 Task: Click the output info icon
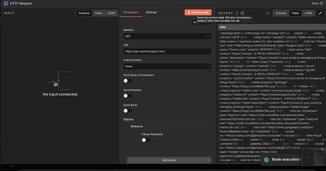tap(242, 13)
